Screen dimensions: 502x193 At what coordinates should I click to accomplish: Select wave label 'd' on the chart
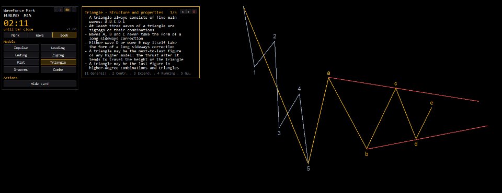pyautogui.click(x=416, y=144)
